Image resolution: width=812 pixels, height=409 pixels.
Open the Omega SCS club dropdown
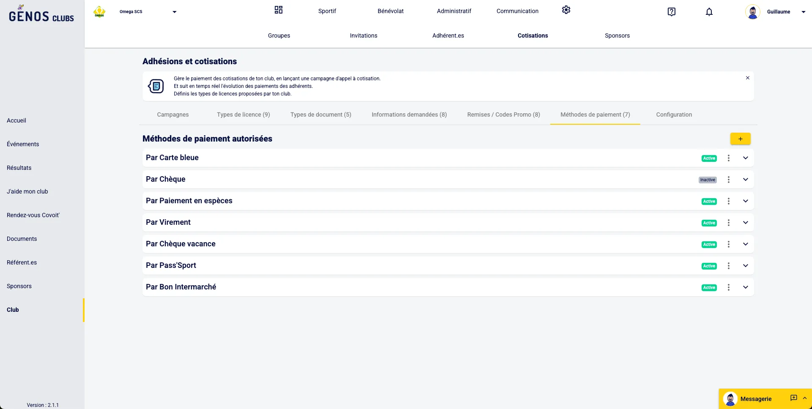[x=174, y=12]
